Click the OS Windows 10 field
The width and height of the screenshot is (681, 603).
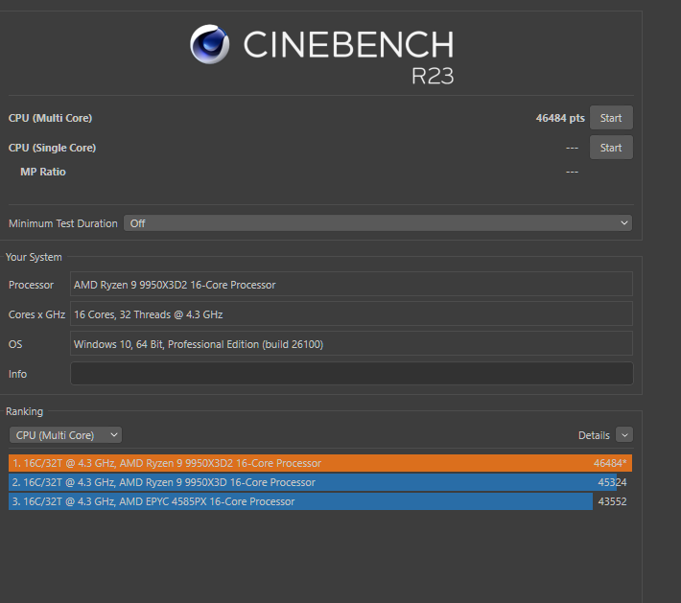point(351,344)
